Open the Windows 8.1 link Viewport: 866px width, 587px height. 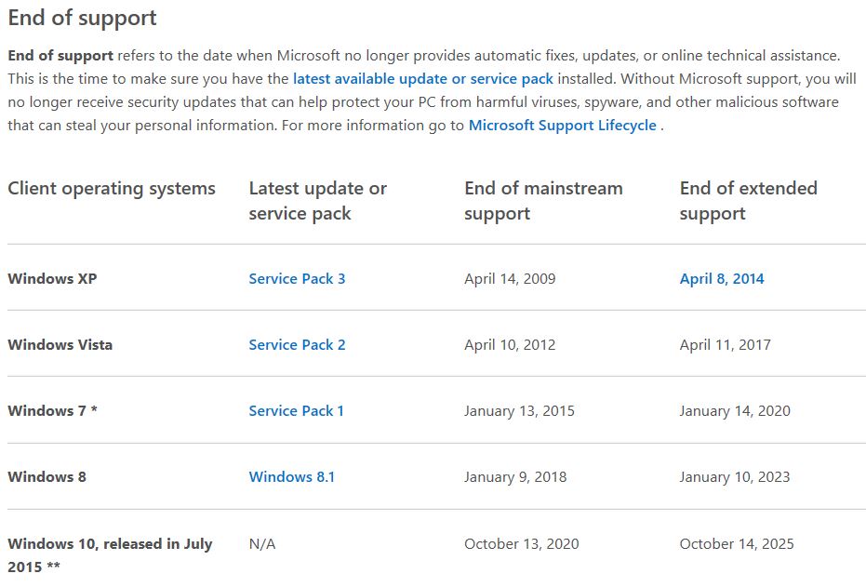292,477
